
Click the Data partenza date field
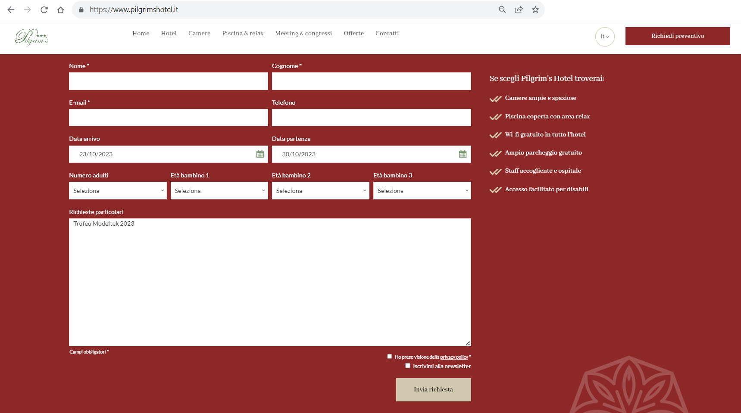[x=372, y=154]
